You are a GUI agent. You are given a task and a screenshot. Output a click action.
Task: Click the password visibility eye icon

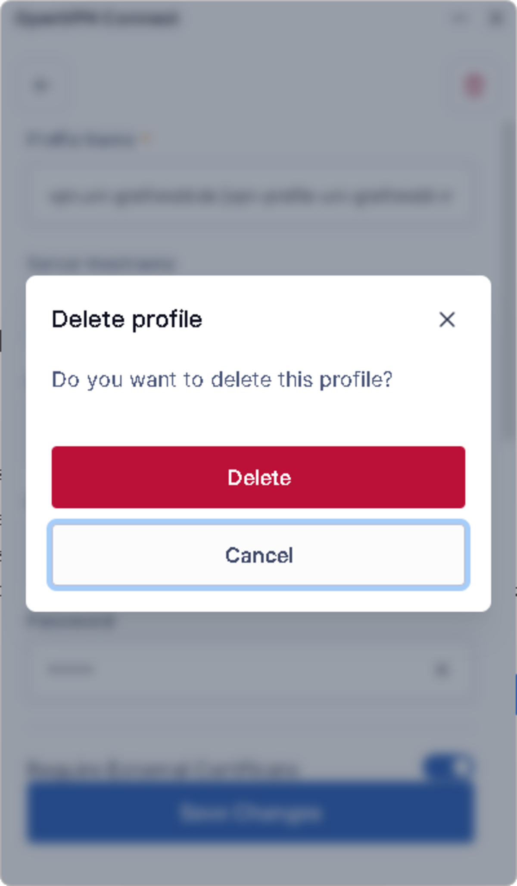pyautogui.click(x=442, y=670)
